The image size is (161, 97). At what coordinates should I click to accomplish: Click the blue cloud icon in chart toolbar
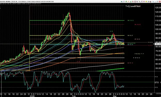pyautogui.click(x=122, y=2)
